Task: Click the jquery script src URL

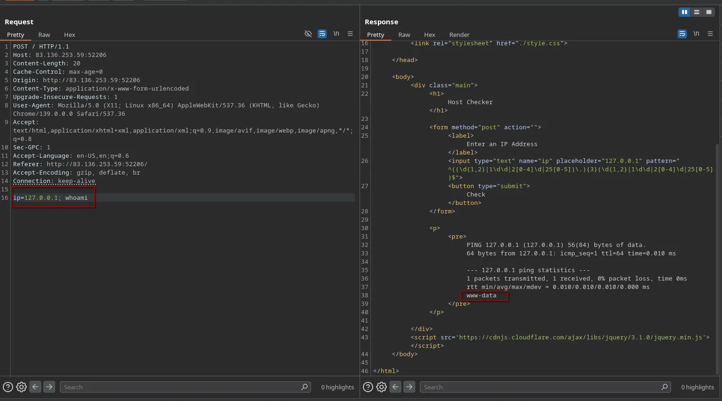Action: (x=581, y=338)
